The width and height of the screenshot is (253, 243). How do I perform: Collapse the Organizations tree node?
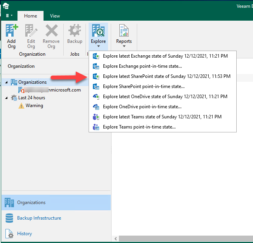[x=7, y=82]
